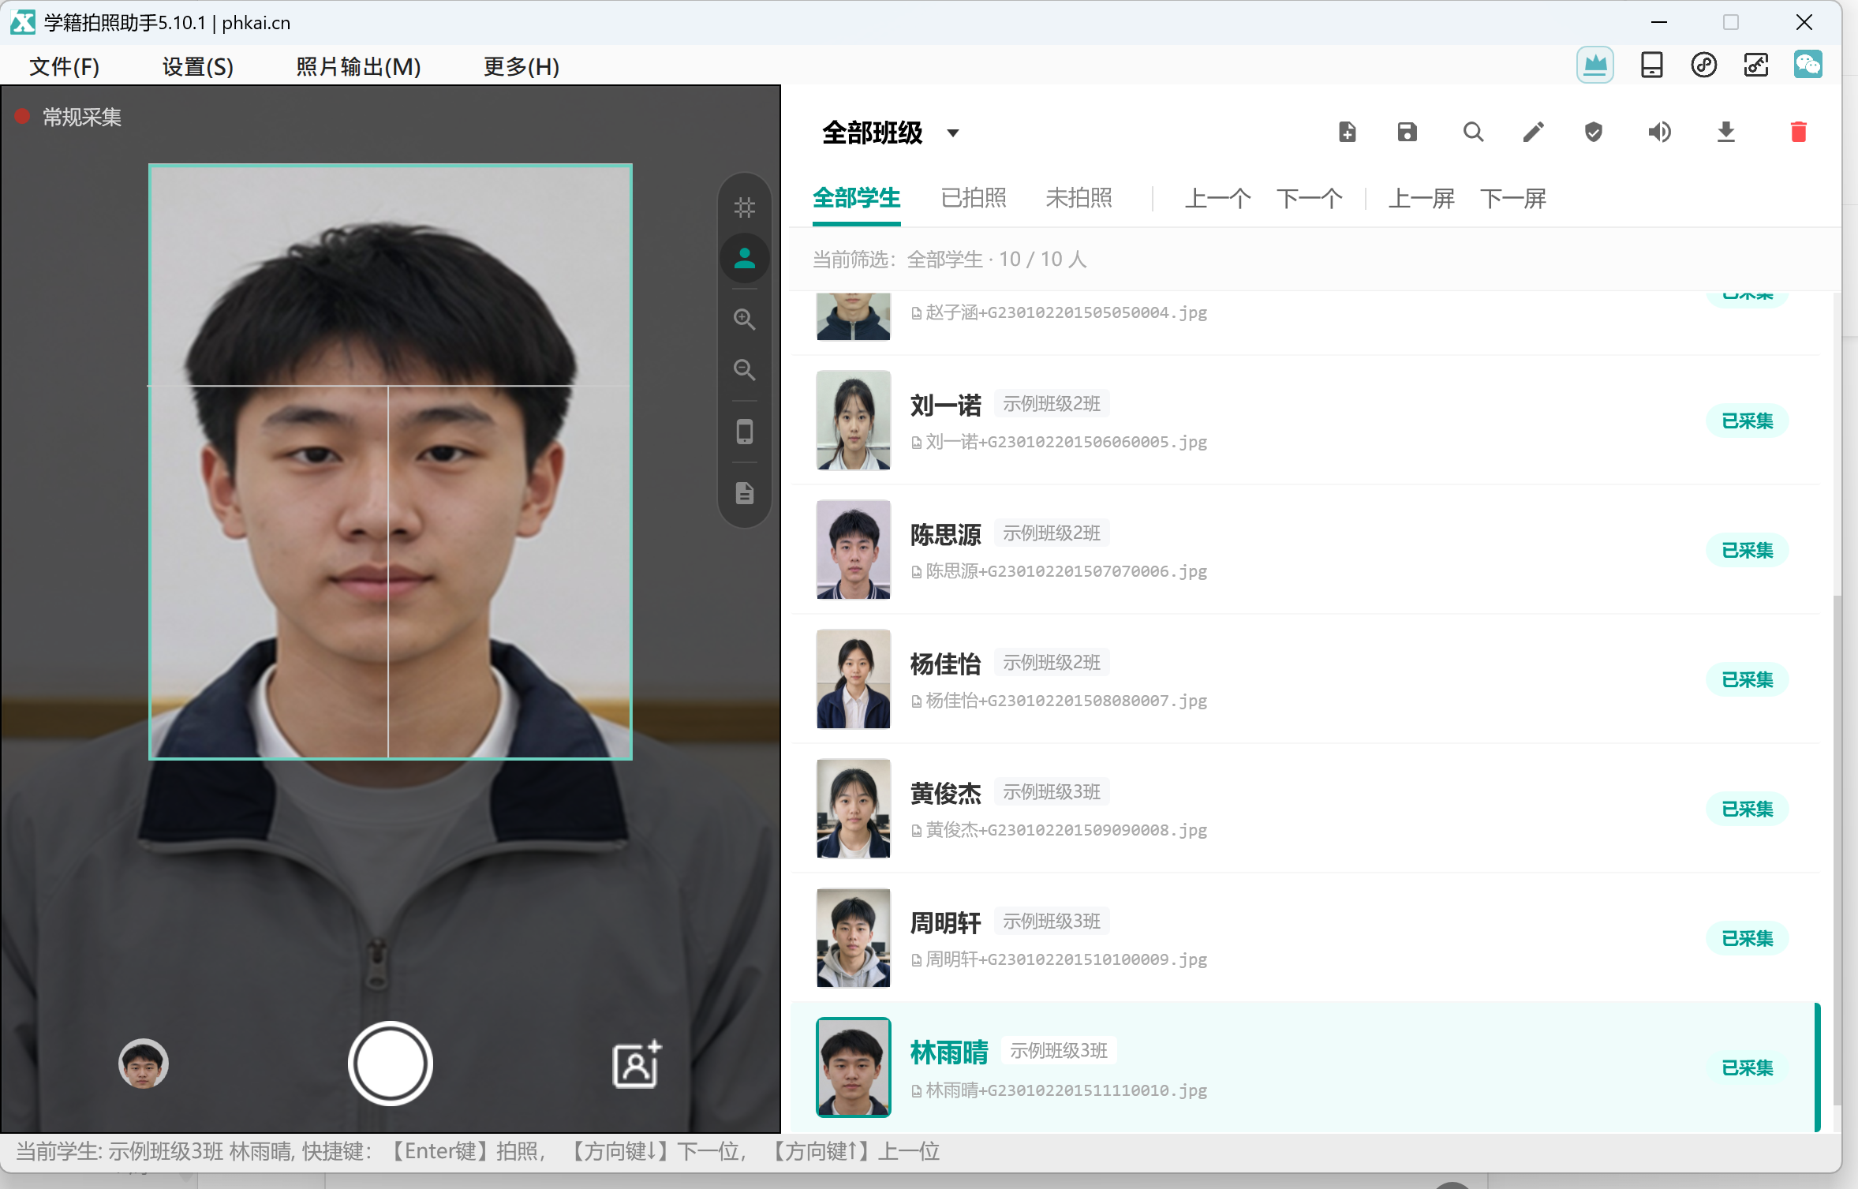Jump to 上一屏 page
The image size is (1858, 1189).
(1421, 198)
